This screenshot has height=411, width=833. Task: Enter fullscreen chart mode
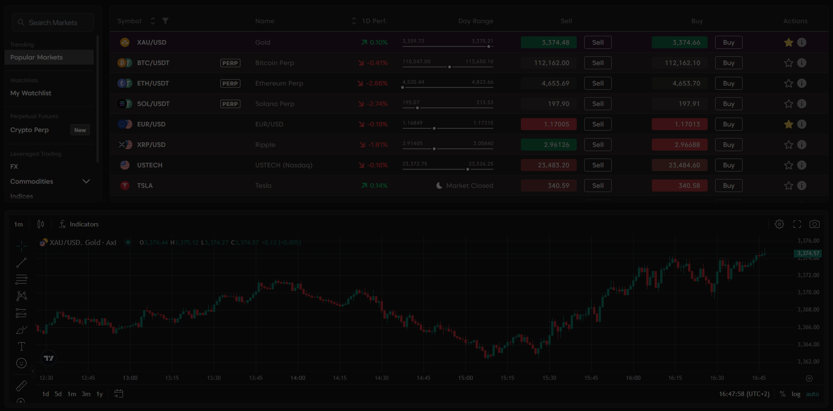797,224
